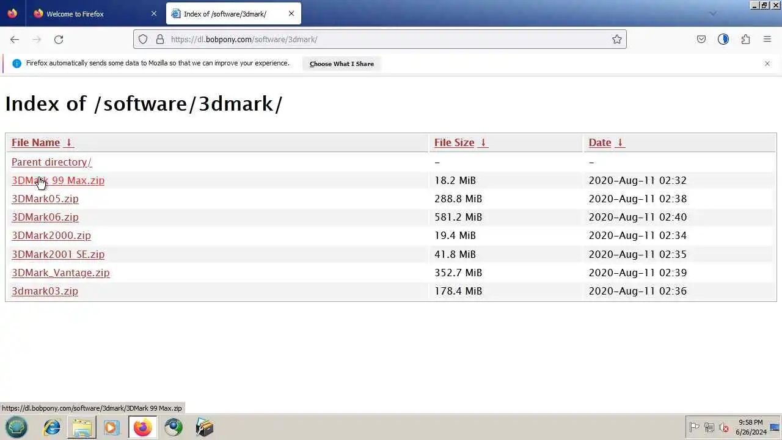Open the network tray icon
Viewport: 782px width, 440px height.
pos(709,428)
